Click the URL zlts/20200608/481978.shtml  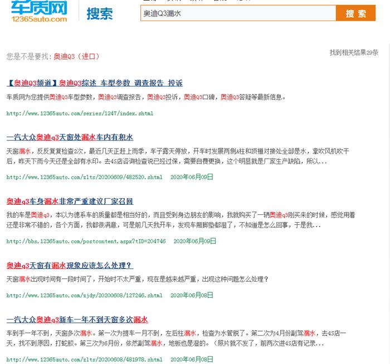pos(84,360)
